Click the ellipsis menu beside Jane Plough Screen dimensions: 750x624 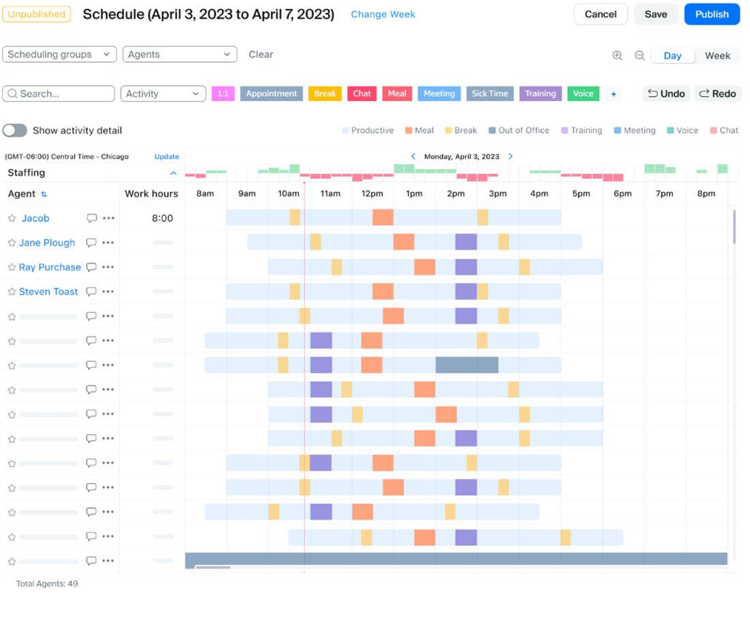pyautogui.click(x=109, y=243)
